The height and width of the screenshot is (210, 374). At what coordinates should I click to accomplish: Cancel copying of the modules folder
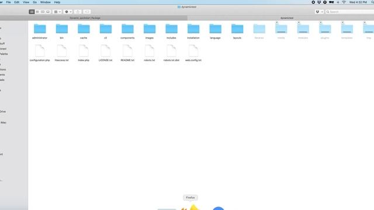click(299, 22)
